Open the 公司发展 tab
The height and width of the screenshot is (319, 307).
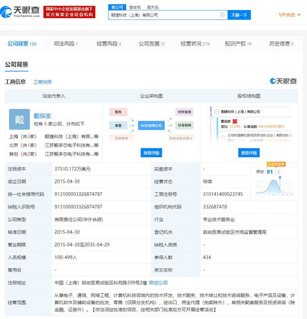click(152, 44)
